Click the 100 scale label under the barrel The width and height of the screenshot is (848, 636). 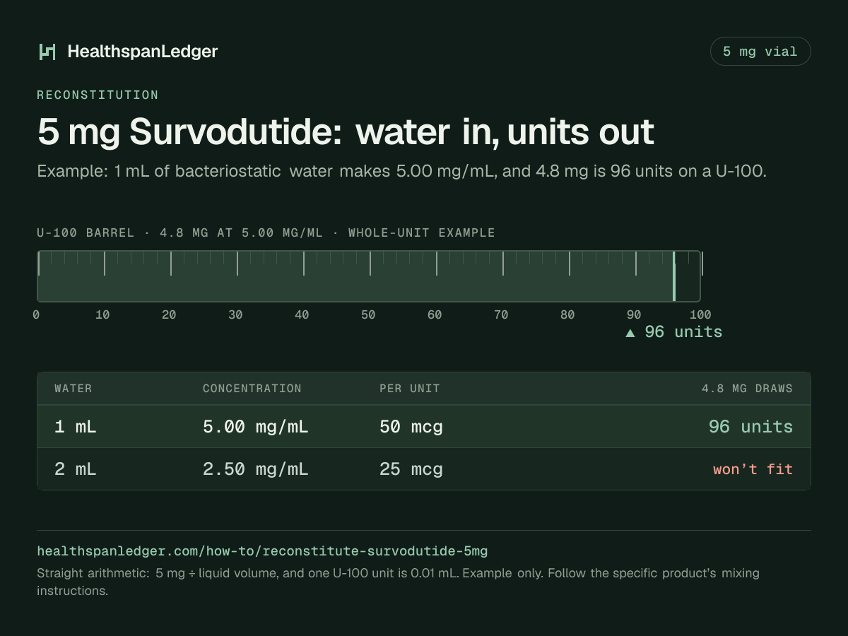click(x=700, y=314)
